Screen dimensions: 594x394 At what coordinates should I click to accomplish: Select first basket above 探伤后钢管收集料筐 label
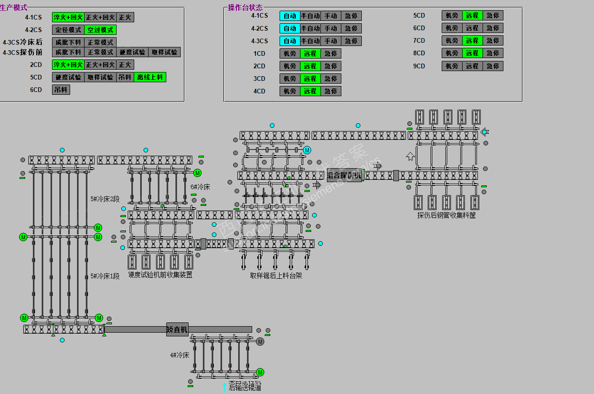(x=418, y=202)
